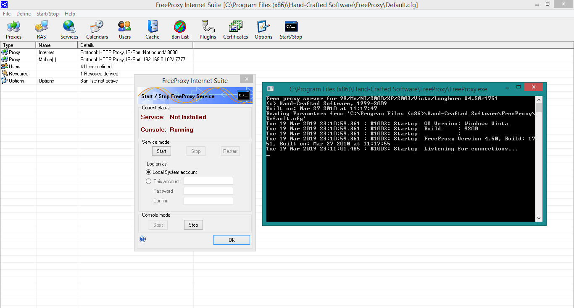The image size is (574, 308).
Task: Close the Start/Stop dialog with X
Action: (x=247, y=79)
